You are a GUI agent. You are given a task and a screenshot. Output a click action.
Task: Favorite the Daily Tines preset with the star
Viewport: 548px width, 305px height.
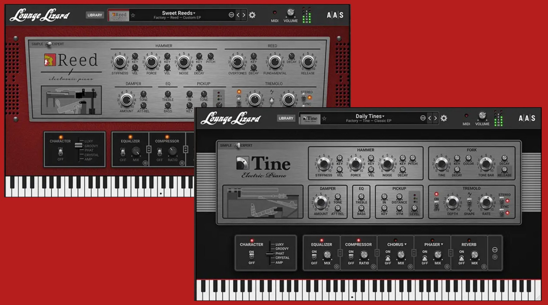pos(324,118)
